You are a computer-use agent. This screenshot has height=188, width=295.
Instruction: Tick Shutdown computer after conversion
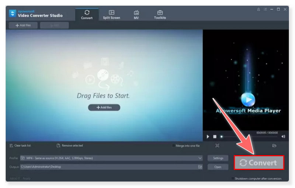[233, 179]
